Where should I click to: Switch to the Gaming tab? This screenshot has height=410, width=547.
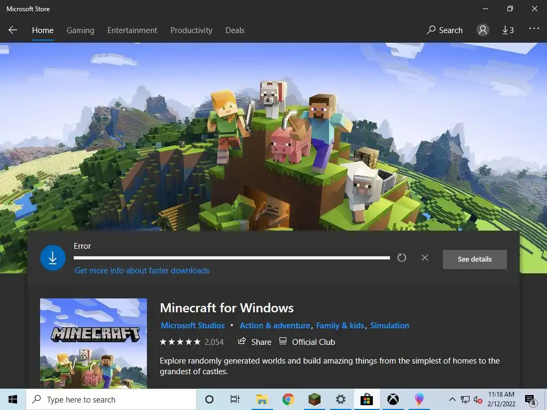point(80,30)
